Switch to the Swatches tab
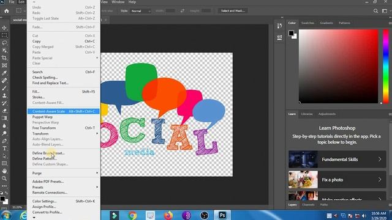Image resolution: width=392 pixels, height=220 pixels. (x=307, y=23)
